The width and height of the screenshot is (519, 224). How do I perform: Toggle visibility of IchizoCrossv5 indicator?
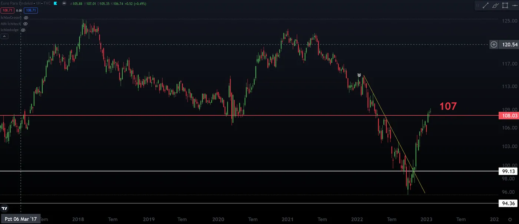tap(26, 17)
